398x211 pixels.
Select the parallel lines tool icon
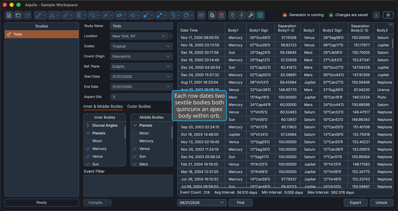[x=66, y=15]
